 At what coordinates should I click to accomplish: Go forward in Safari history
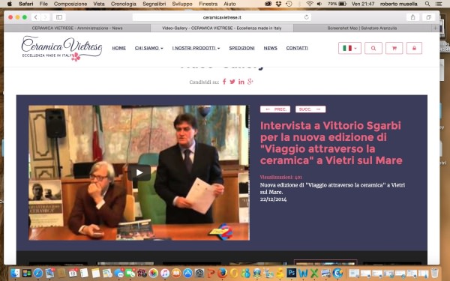(x=45, y=17)
